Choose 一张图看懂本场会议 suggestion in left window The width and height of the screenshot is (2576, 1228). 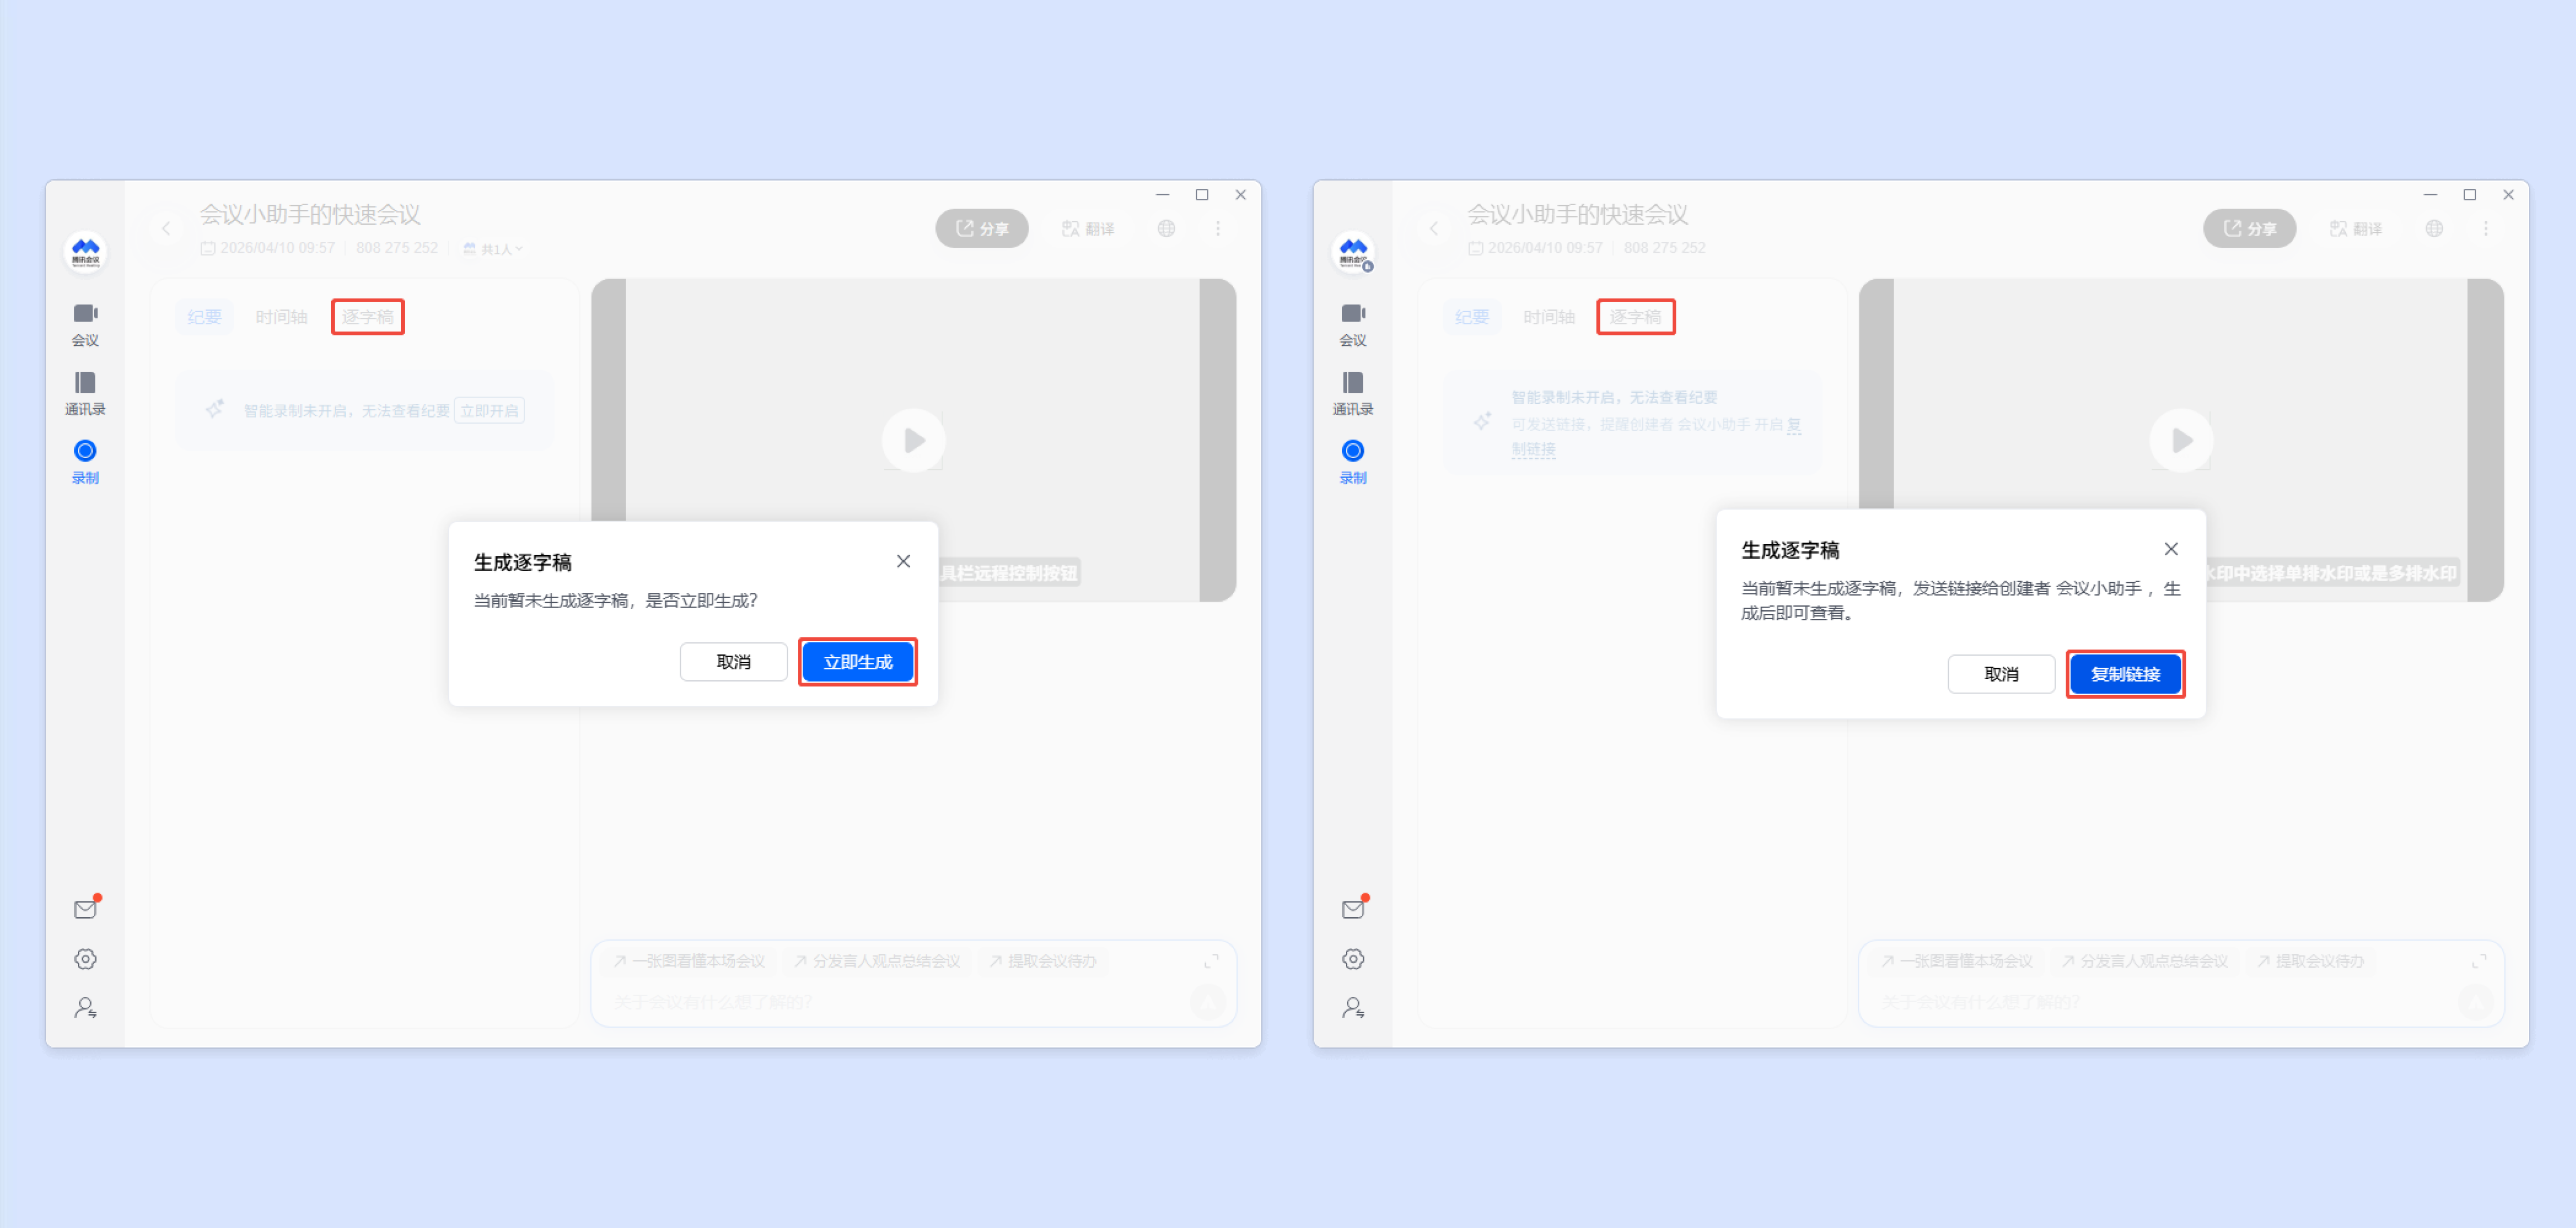[x=690, y=961]
